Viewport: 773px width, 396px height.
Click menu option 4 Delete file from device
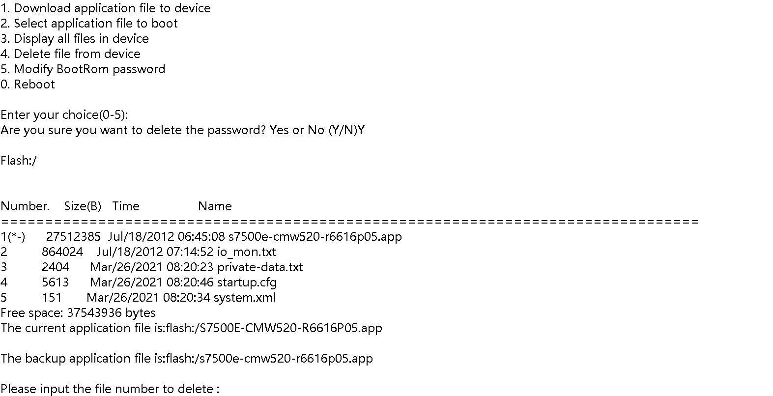pos(70,54)
